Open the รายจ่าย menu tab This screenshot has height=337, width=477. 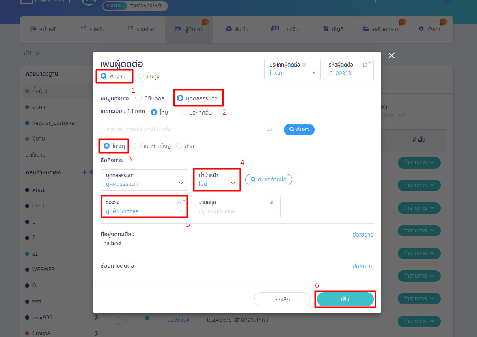tap(140, 29)
